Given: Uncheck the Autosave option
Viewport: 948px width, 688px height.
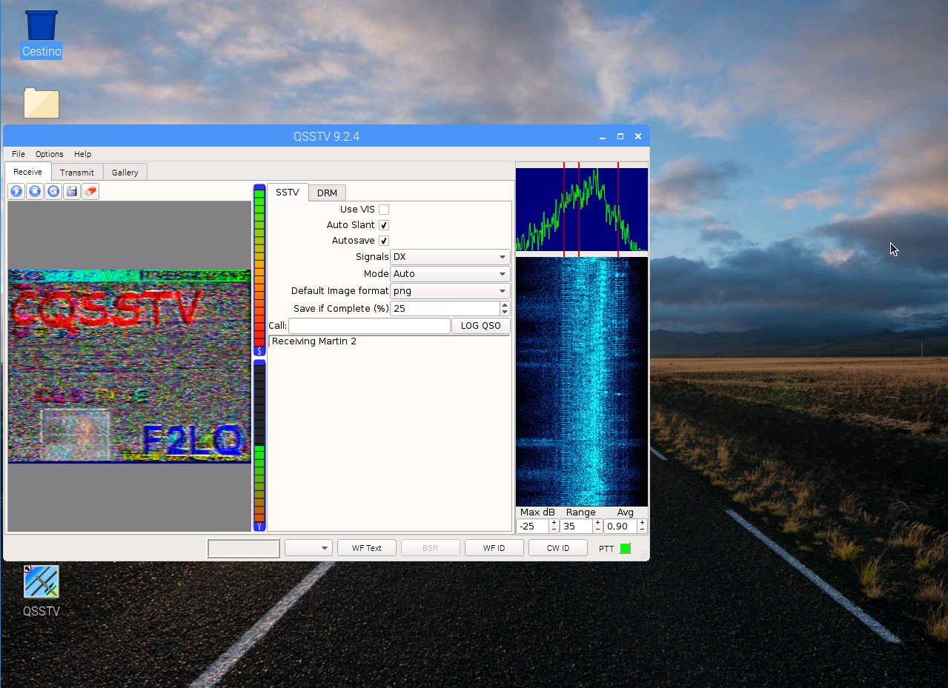Looking at the screenshot, I should coord(383,240).
